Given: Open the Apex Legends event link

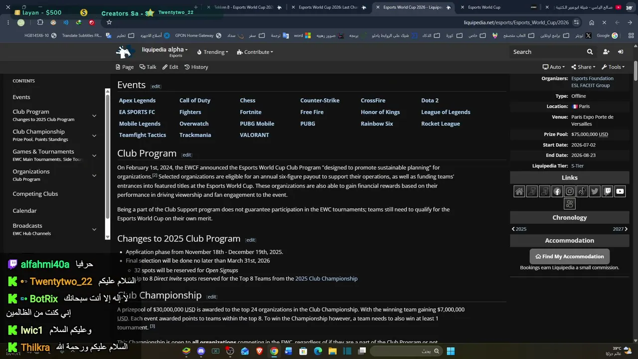Looking at the screenshot, I should 137,100.
